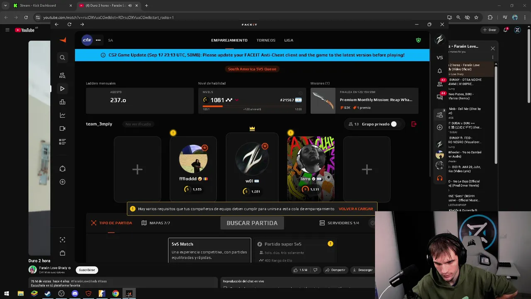Switch to the EMPAREJAMIENTO tab

point(229,40)
